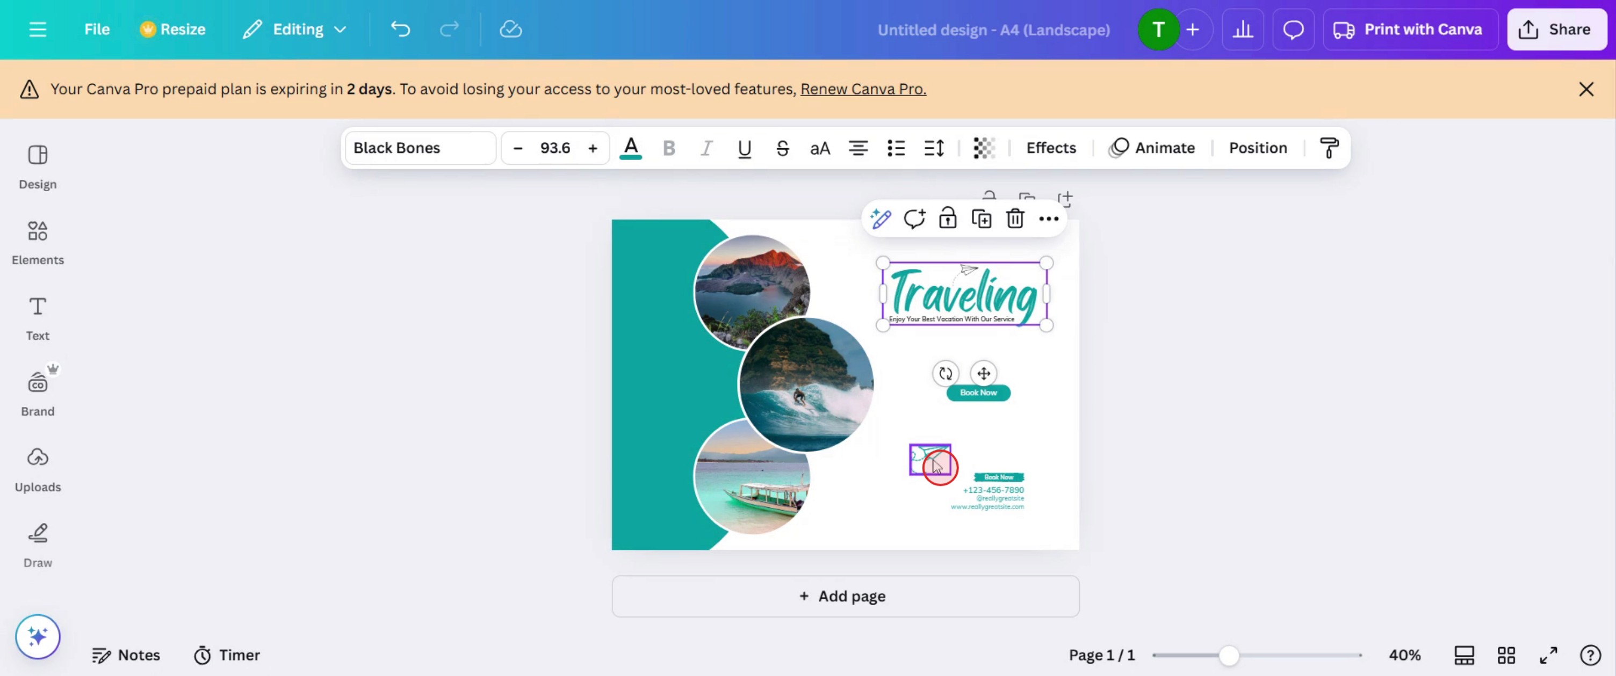
Task: Click the delete trash icon
Action: click(1014, 219)
